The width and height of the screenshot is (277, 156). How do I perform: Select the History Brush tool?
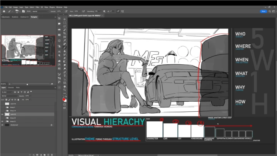click(65, 55)
